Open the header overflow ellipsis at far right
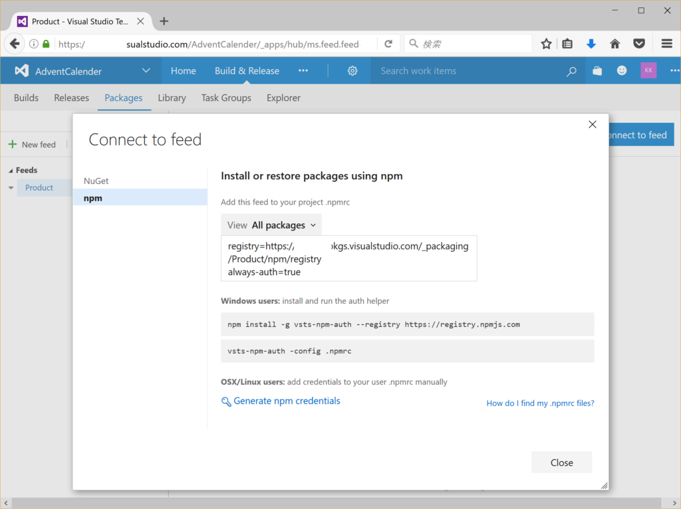 tap(674, 70)
